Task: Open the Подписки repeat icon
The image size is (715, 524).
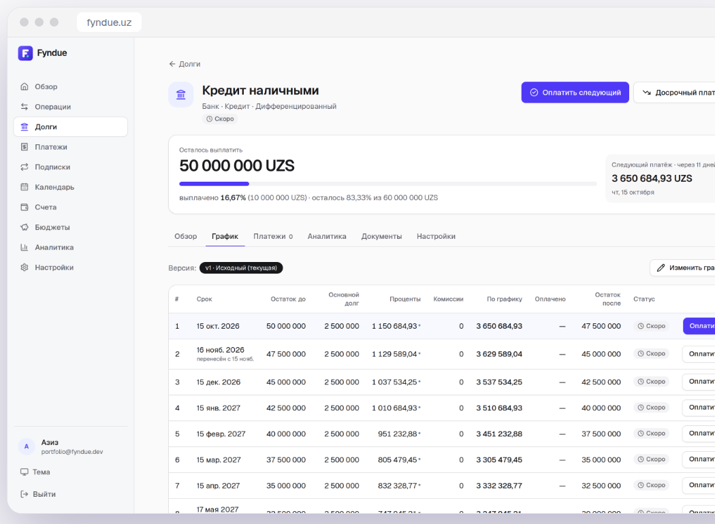Action: click(25, 167)
